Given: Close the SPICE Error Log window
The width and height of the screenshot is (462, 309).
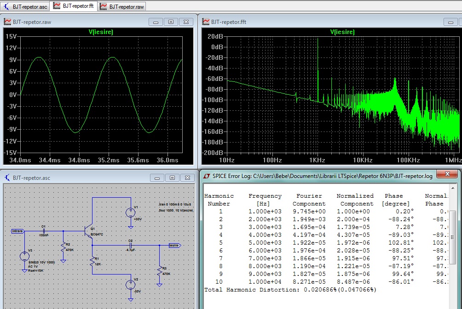Looking at the screenshot, I should 447,174.
